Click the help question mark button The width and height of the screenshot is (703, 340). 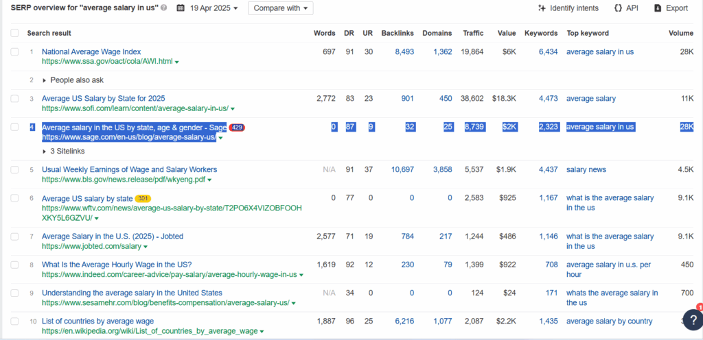tap(693, 320)
